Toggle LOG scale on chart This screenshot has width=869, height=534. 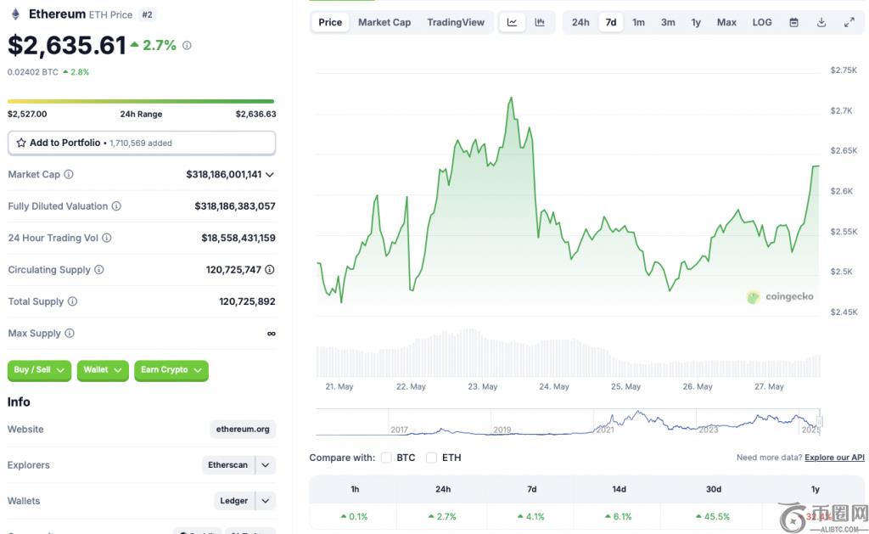point(762,22)
